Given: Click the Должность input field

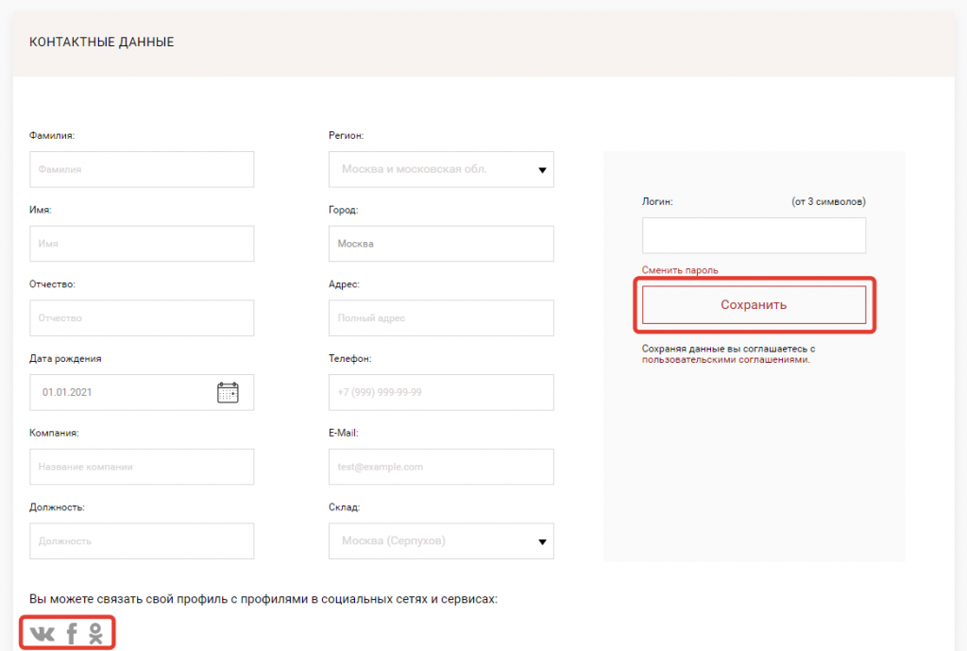Looking at the screenshot, I should pos(142,541).
